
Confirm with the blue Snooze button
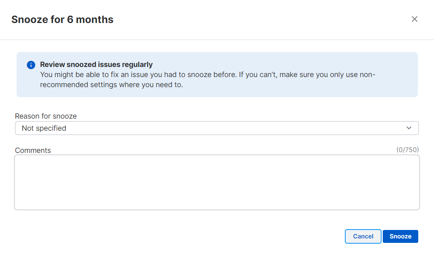point(400,236)
